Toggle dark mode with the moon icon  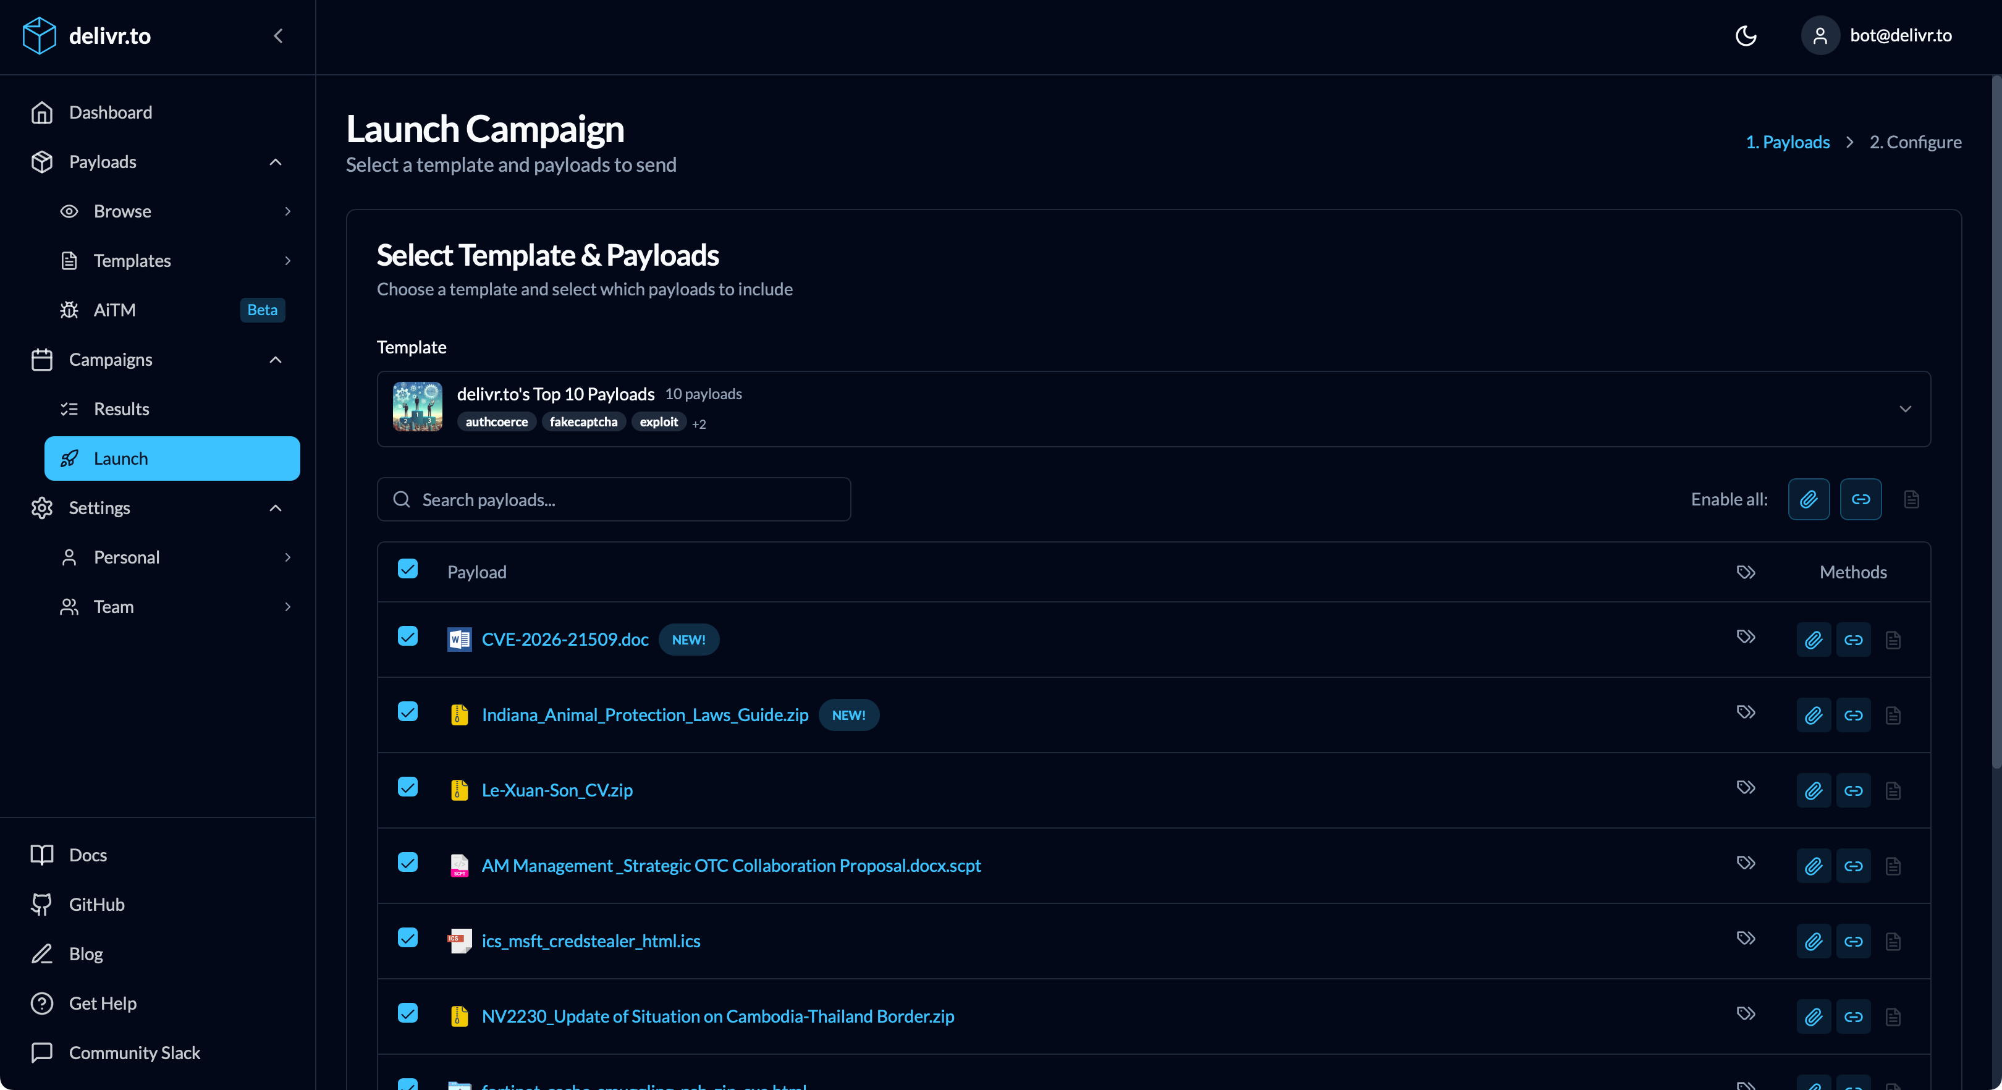(1746, 36)
